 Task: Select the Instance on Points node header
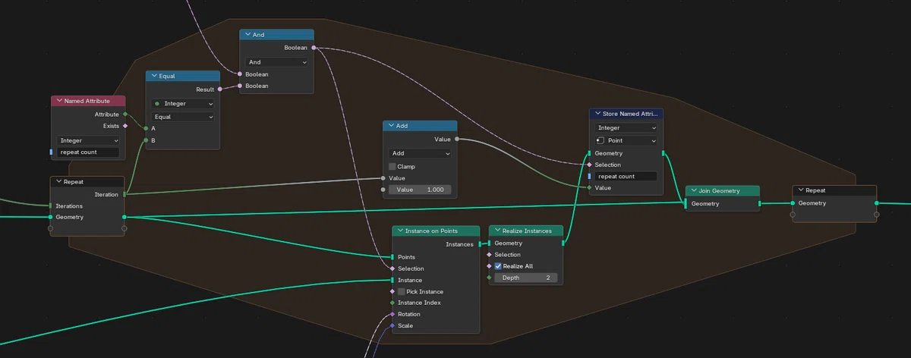pyautogui.click(x=437, y=231)
